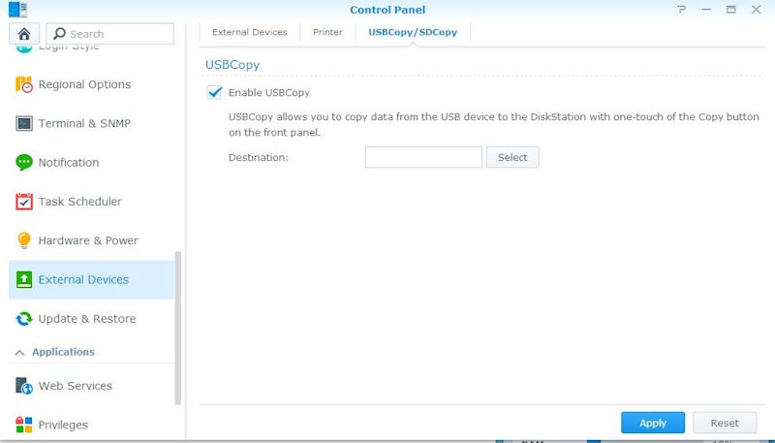The width and height of the screenshot is (775, 443).
Task: Click the Hardware & Power bulb icon
Action: [23, 240]
